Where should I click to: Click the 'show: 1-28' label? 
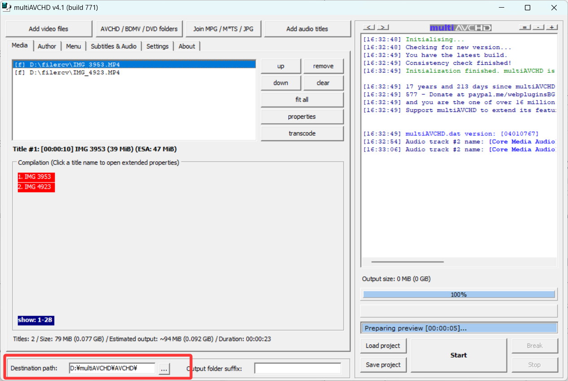coord(36,320)
